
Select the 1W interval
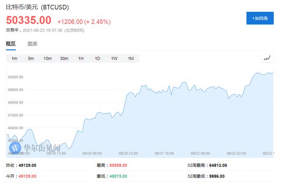114,58
